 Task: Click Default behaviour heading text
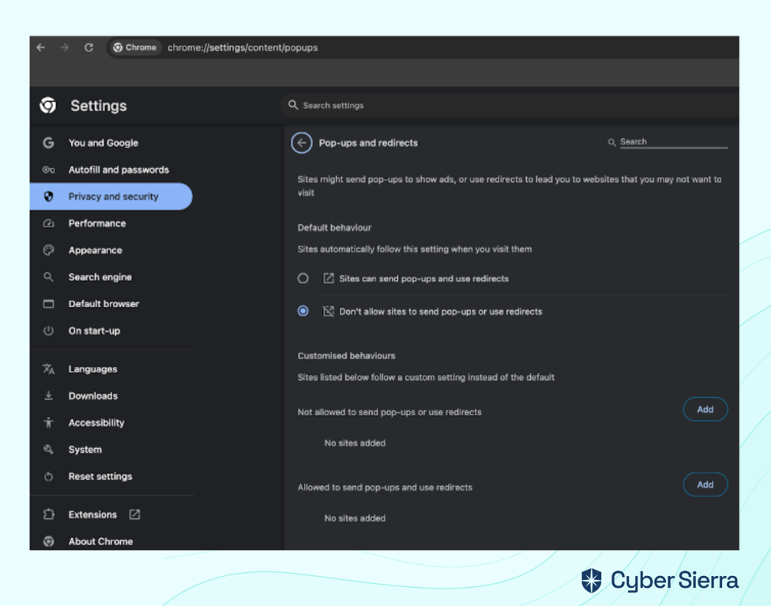click(334, 228)
